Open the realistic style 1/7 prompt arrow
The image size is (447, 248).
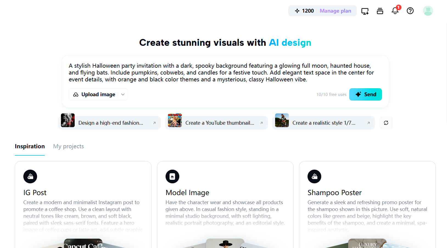tap(369, 123)
